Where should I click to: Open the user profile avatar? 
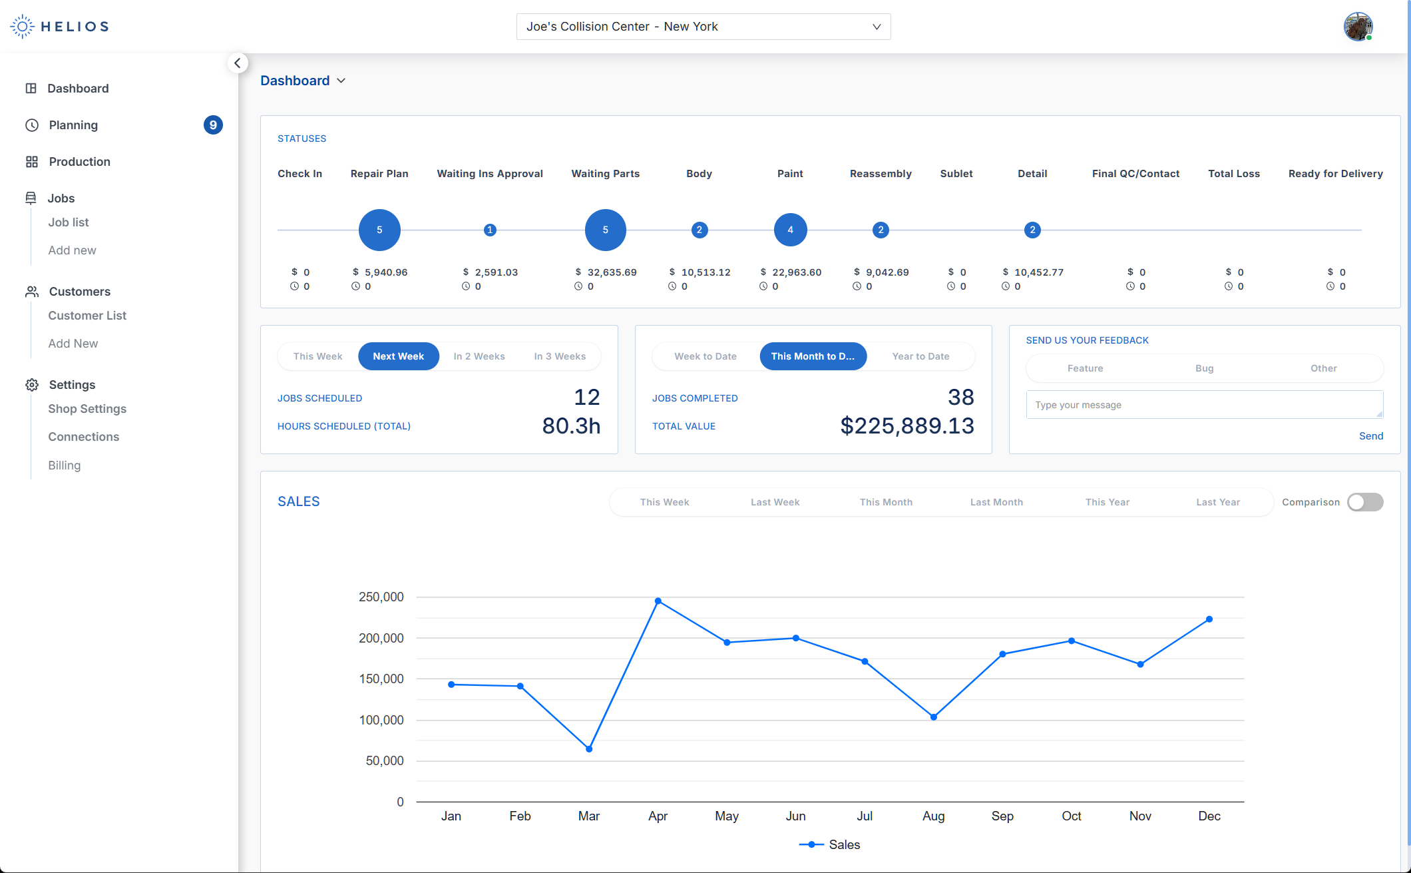pos(1358,26)
